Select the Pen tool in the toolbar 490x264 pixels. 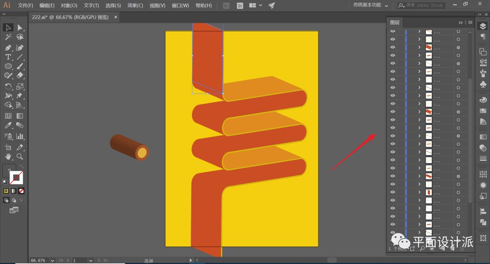click(8, 47)
